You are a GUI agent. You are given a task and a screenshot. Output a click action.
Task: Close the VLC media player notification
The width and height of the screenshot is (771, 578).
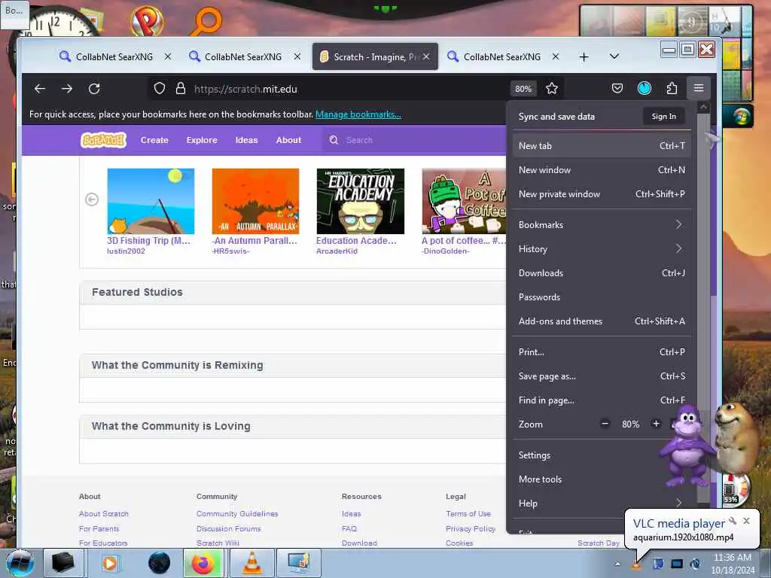point(746,521)
